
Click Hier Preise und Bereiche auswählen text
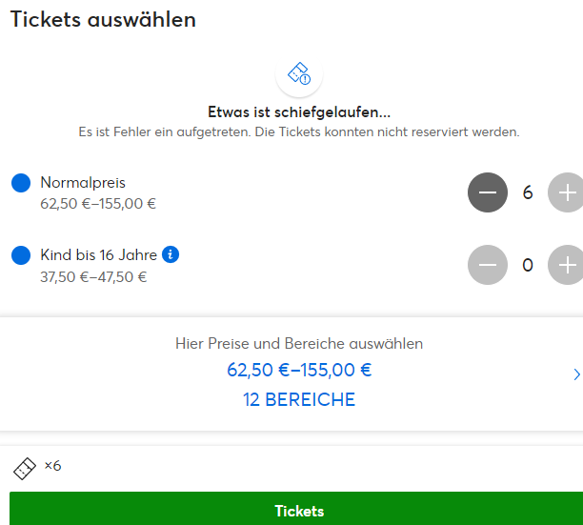pos(299,343)
